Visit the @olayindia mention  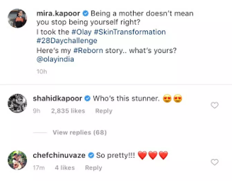(55, 59)
